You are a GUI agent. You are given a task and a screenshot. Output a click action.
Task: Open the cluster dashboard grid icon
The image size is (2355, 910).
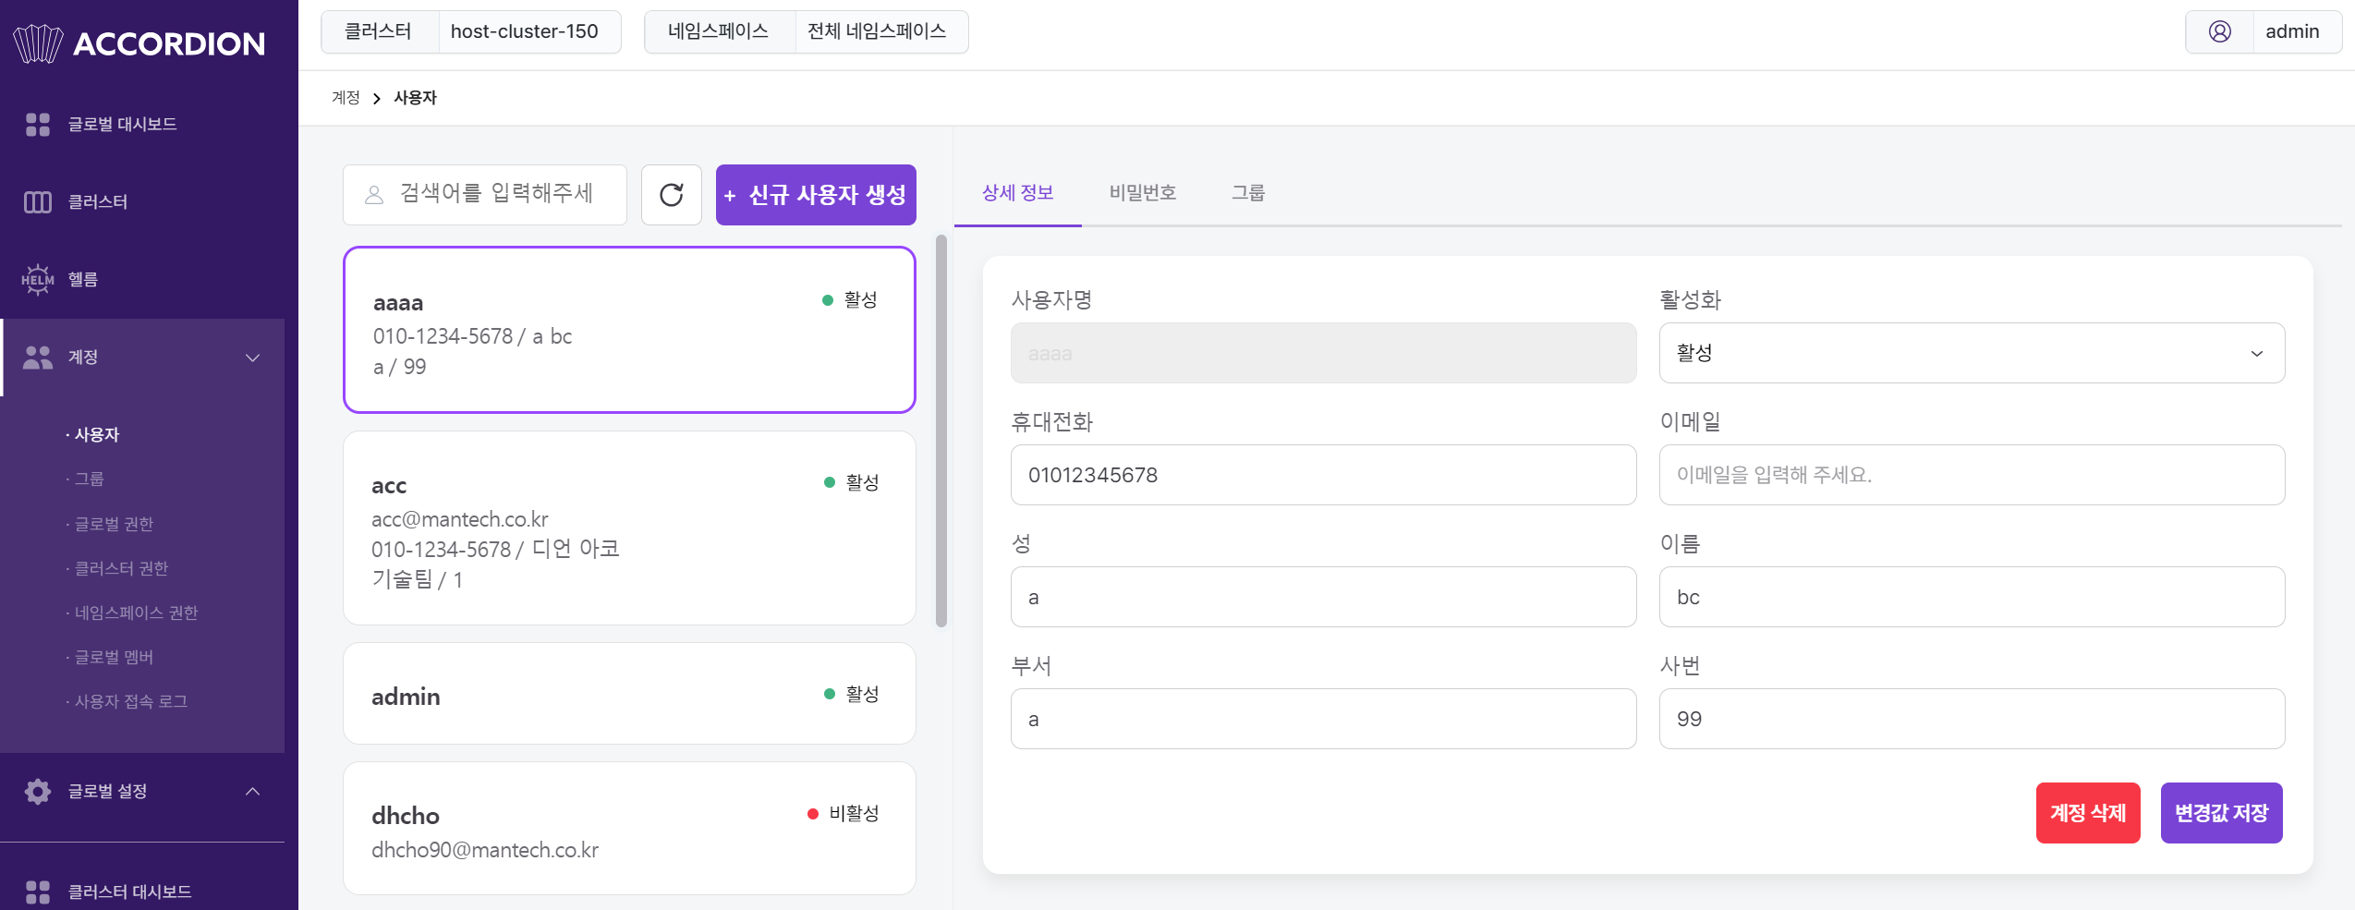tap(38, 892)
